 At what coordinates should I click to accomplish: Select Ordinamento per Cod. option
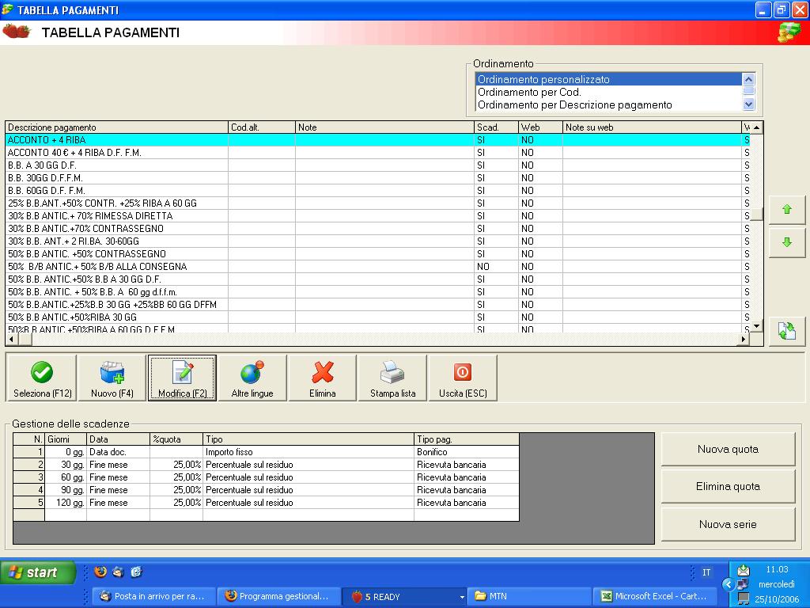click(x=608, y=92)
